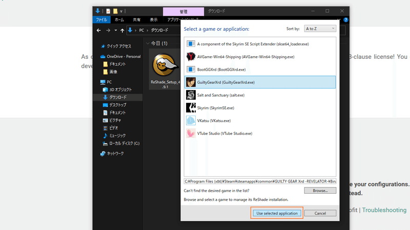Switch to the ホーム ribbon tab
Image resolution: width=410 pixels, height=230 pixels.
tap(119, 20)
